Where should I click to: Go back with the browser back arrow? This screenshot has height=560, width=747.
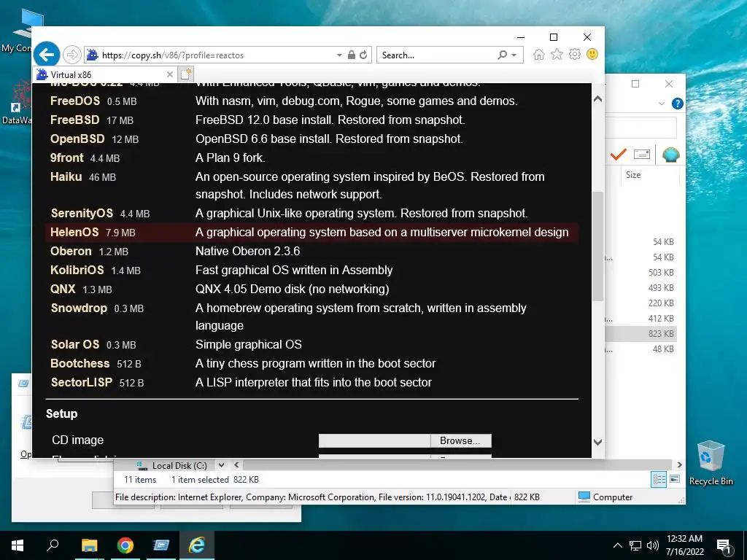(x=47, y=55)
